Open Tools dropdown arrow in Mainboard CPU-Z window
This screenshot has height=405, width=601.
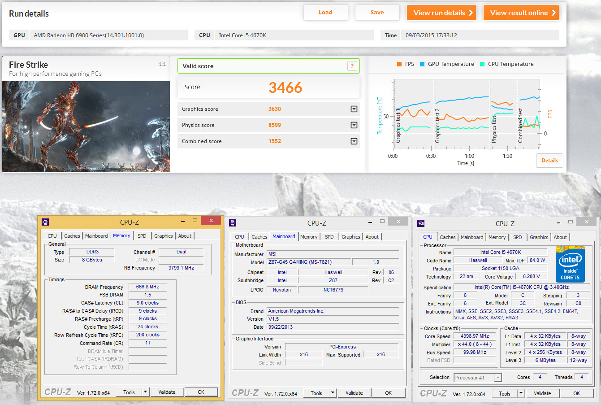pyautogui.click(x=333, y=393)
